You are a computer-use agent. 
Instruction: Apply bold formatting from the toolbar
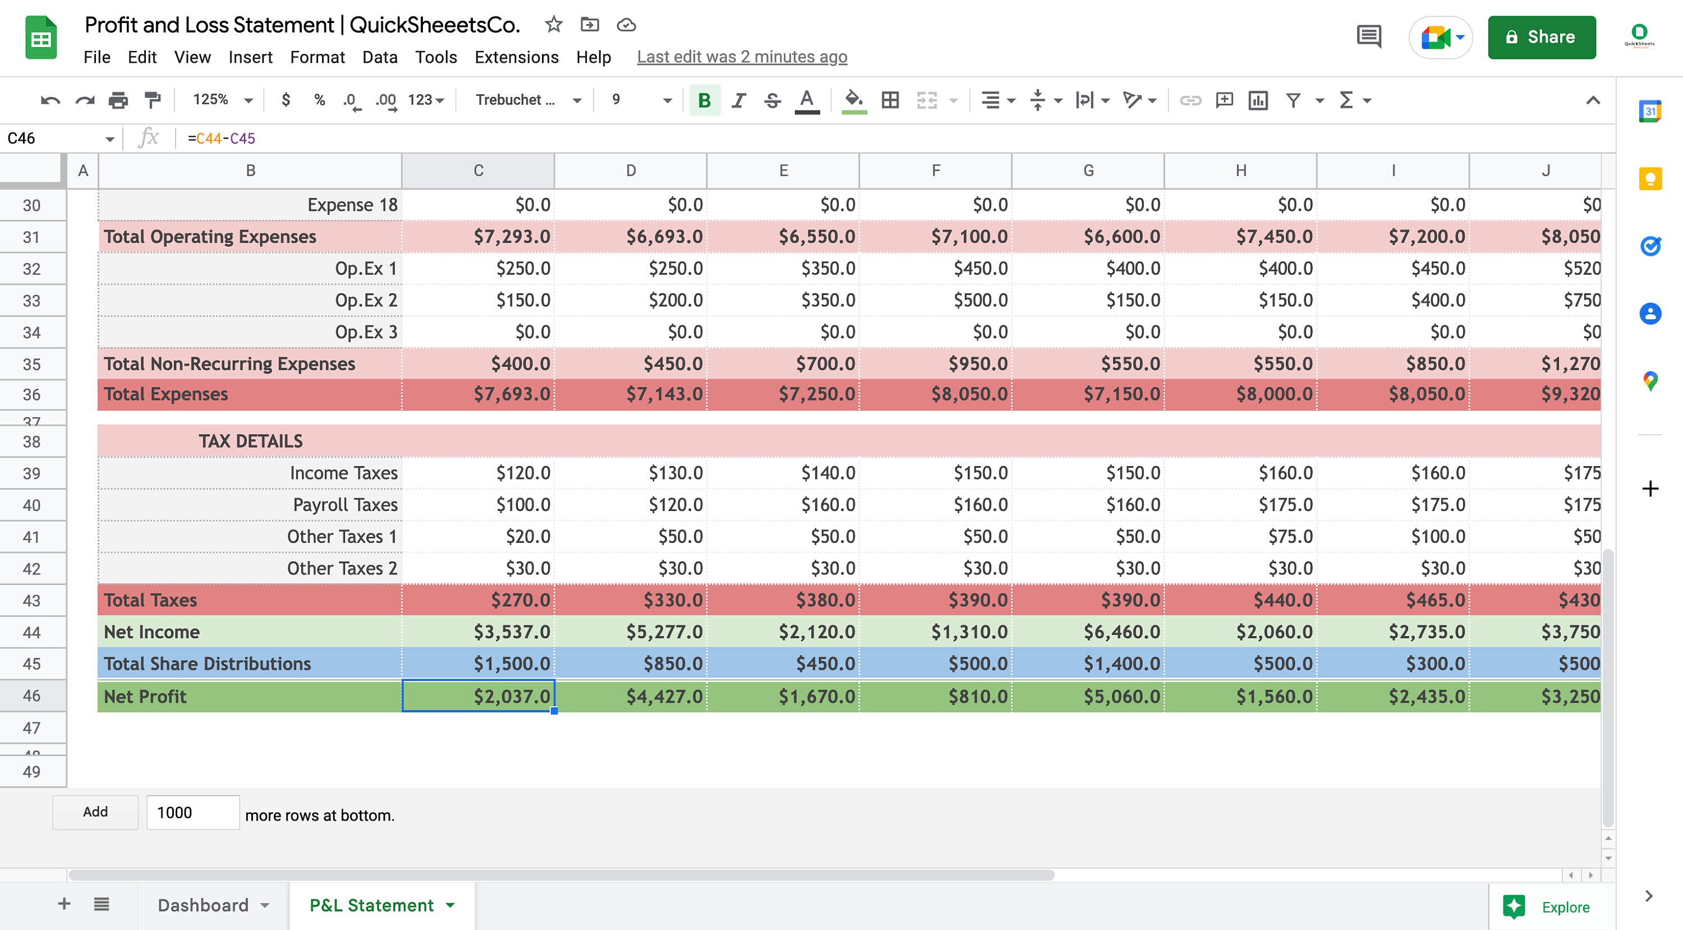pos(703,100)
